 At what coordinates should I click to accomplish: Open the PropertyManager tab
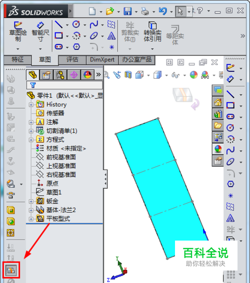(x=46, y=75)
